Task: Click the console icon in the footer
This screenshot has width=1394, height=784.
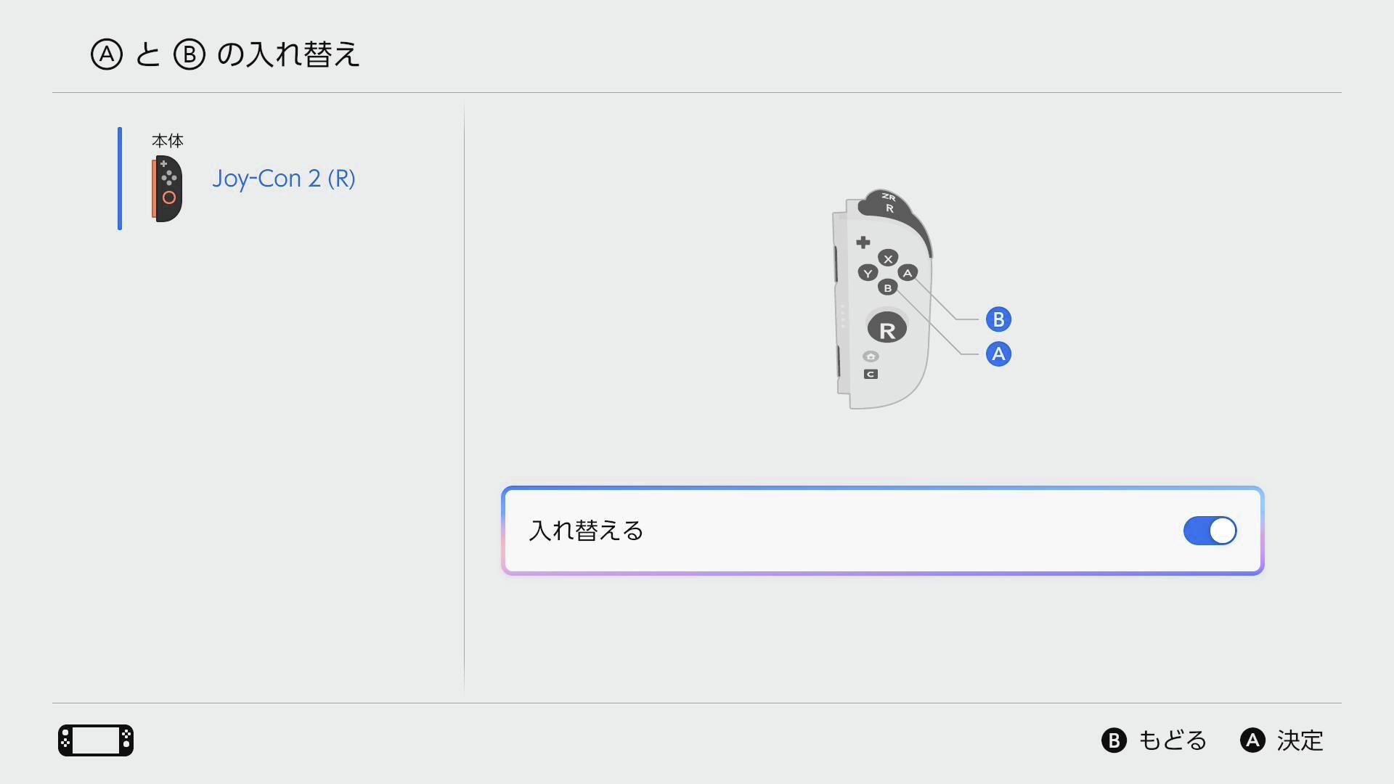Action: coord(96,740)
